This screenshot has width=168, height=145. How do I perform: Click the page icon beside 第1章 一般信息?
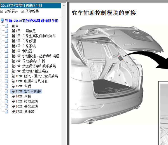coord(6,31)
